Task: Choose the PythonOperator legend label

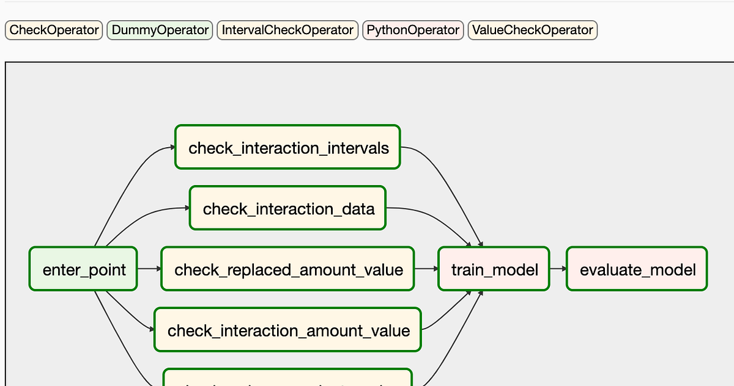Action: 413,29
